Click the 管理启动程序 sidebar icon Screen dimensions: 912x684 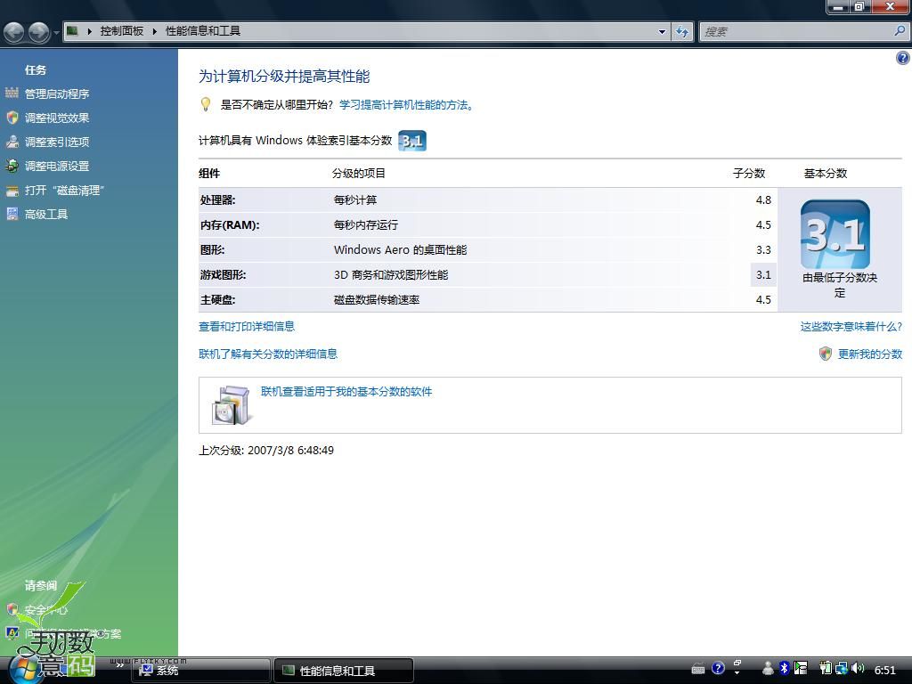pyautogui.click(x=12, y=93)
